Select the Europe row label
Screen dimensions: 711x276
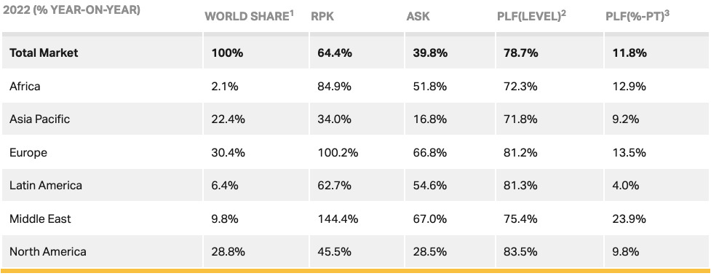[28, 152]
